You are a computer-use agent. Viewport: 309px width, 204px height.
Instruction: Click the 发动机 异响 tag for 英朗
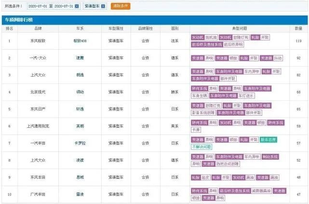pyautogui.click(x=230, y=123)
